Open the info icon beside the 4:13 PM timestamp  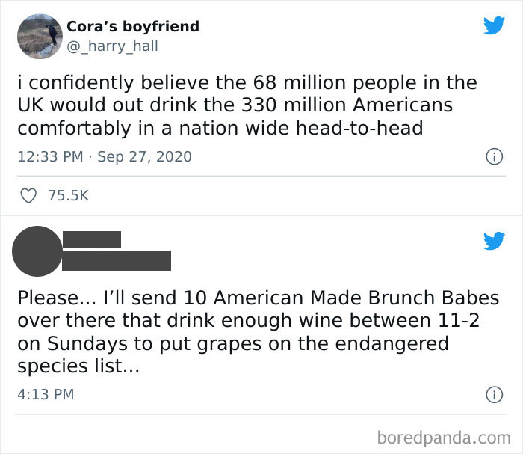pyautogui.click(x=493, y=394)
